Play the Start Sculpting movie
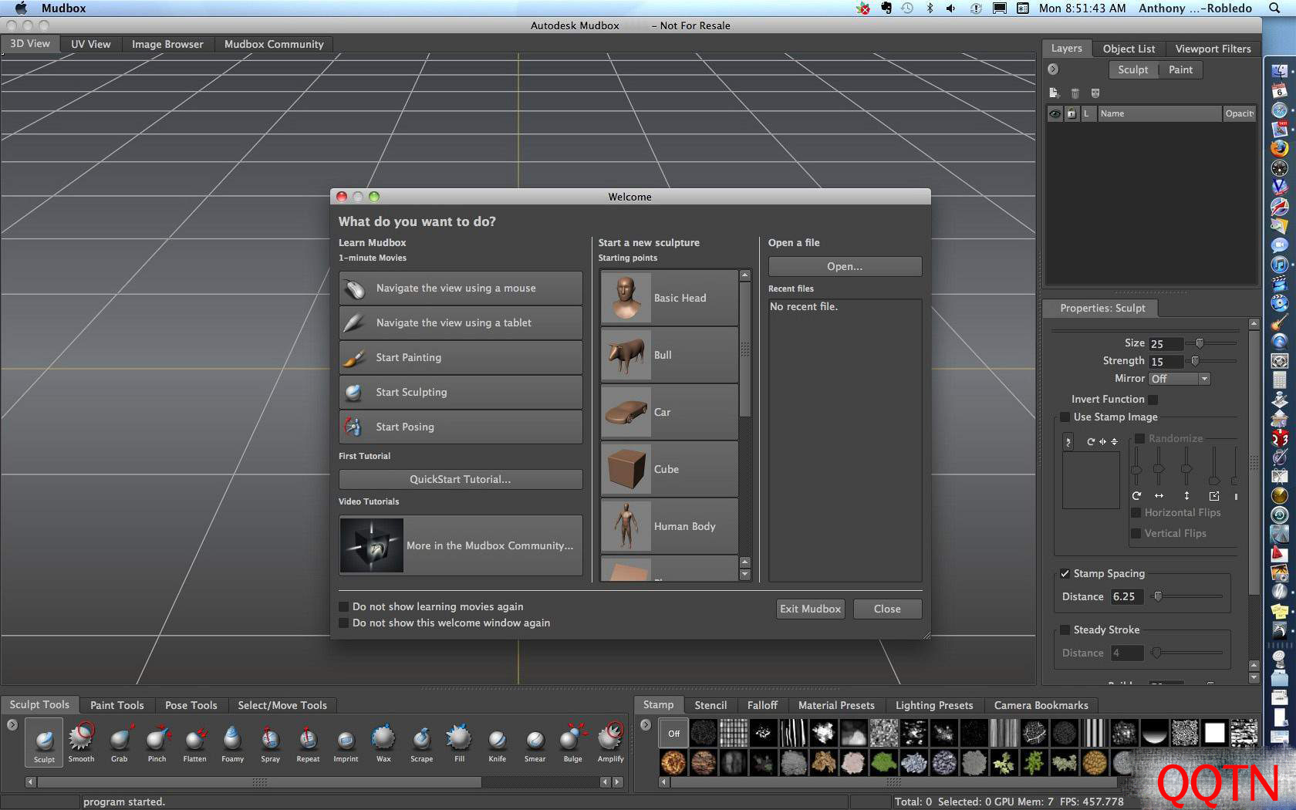Viewport: 1296px width, 810px height. coord(461,392)
